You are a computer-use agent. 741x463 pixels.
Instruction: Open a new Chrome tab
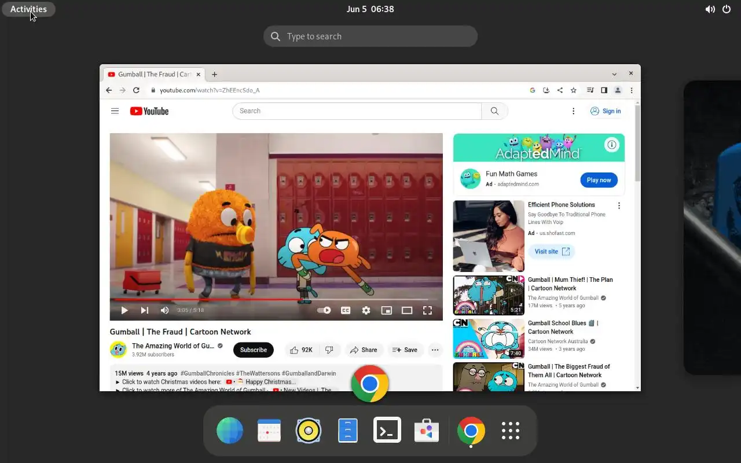tap(214, 74)
